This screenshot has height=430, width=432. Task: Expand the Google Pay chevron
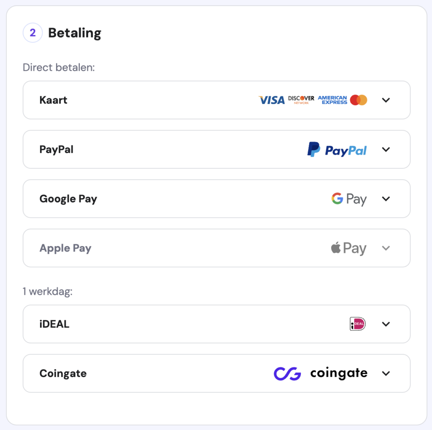[x=386, y=199]
